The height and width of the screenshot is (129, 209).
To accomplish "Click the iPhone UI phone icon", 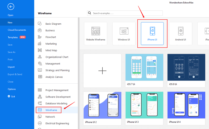I will (x=152, y=31).
